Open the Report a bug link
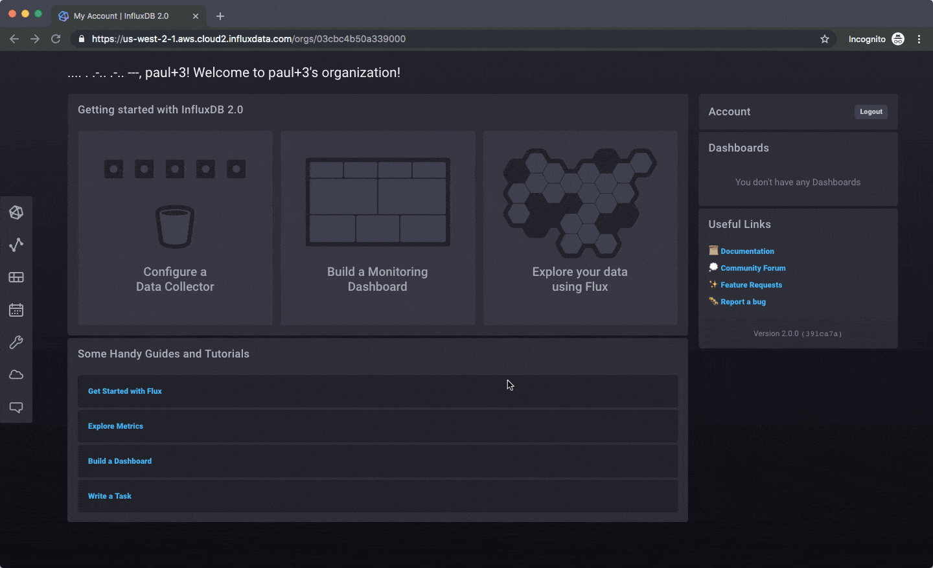 tap(743, 301)
